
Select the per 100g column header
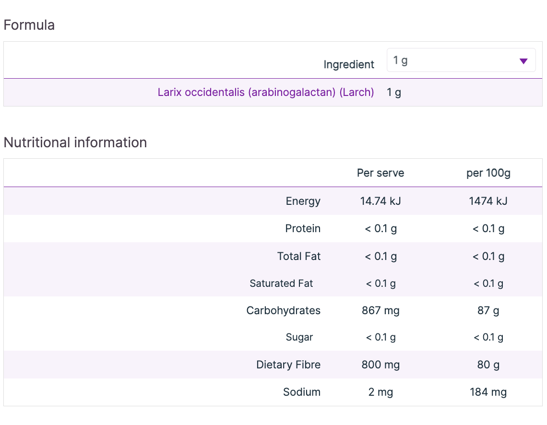pyautogui.click(x=488, y=173)
